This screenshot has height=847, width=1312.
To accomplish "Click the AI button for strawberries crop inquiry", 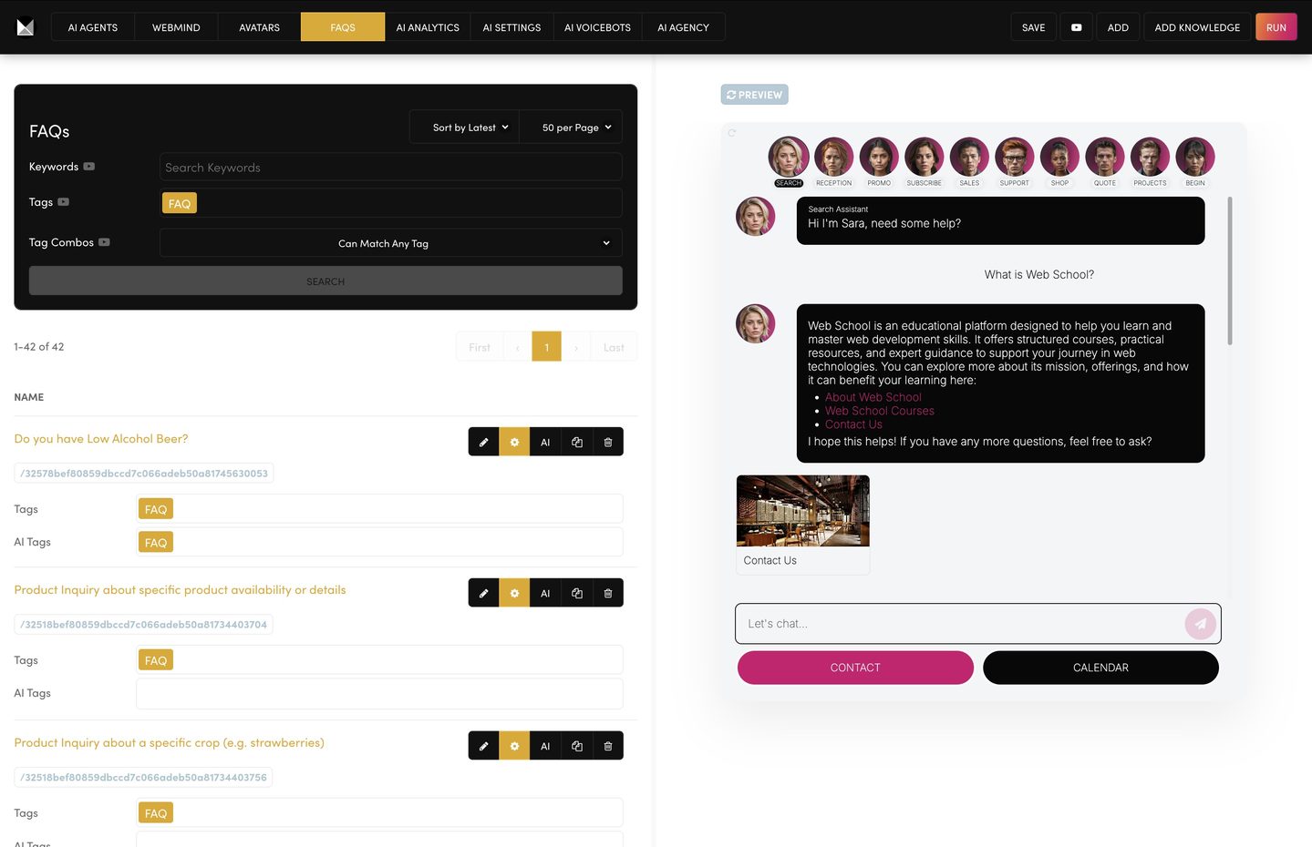I will [x=545, y=746].
